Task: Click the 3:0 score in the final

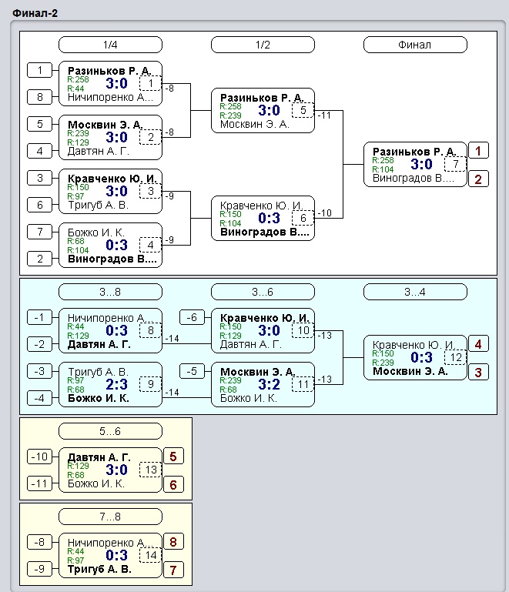Action: [421, 164]
